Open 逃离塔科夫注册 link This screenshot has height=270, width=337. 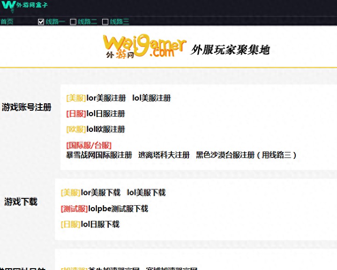pyautogui.click(x=164, y=155)
